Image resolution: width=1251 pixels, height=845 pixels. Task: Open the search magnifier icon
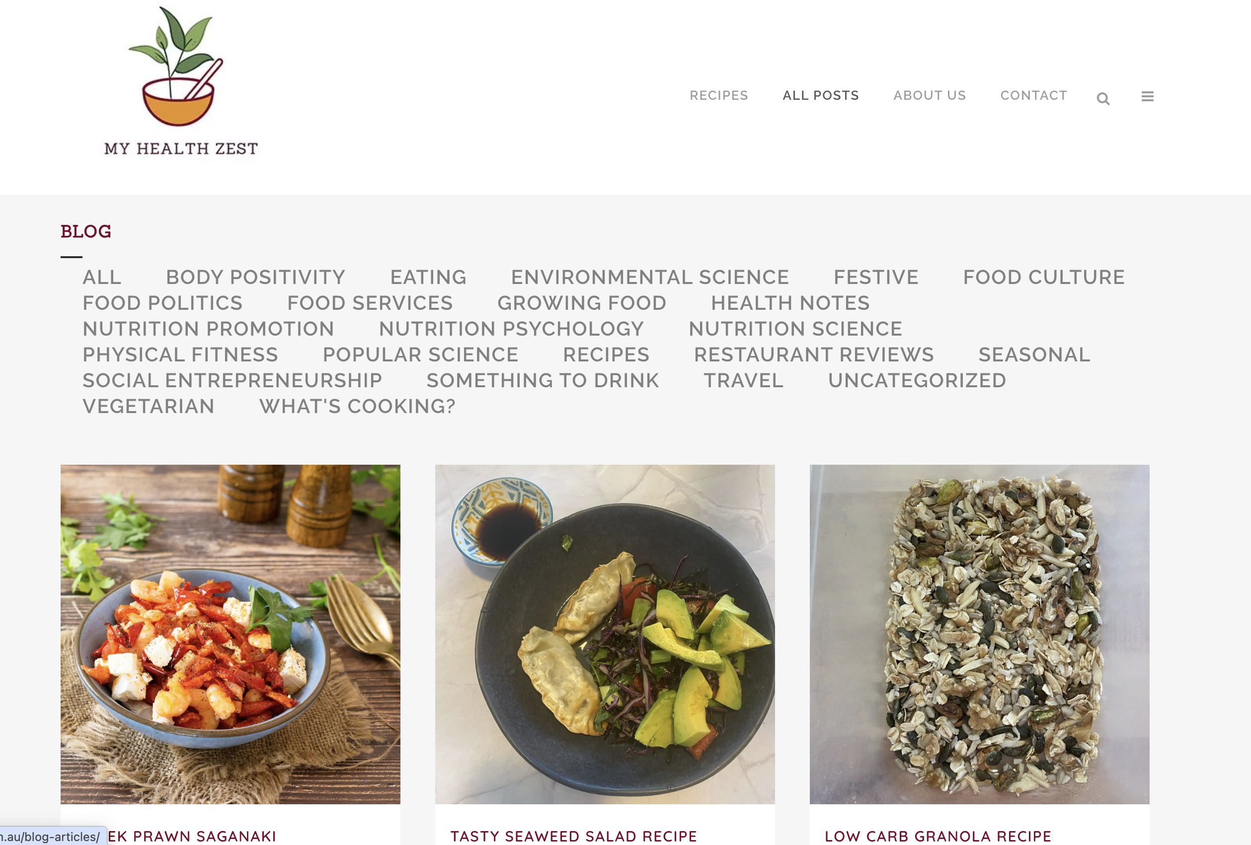click(x=1103, y=98)
